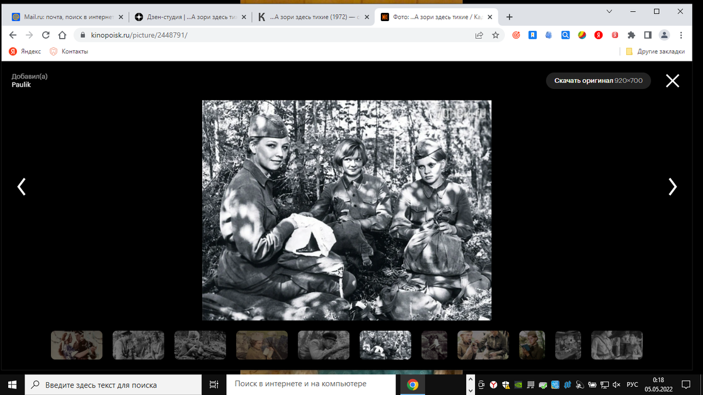The width and height of the screenshot is (703, 395).
Task: Open the browser home page
Action: click(x=62, y=35)
